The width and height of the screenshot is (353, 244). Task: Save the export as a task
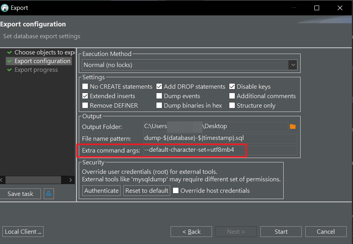[20, 194]
